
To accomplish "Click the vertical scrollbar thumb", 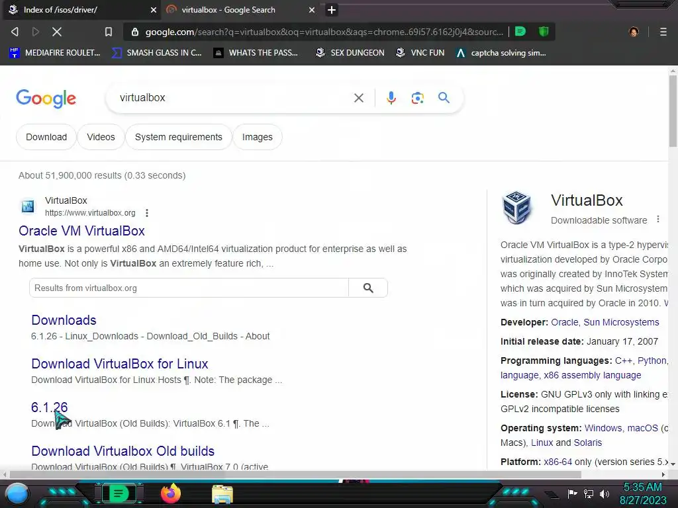I will 673,111.
